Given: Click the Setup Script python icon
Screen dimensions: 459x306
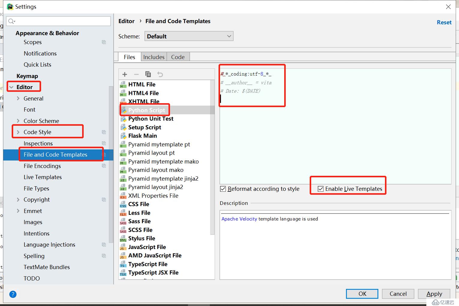Looking at the screenshot, I should tap(123, 127).
